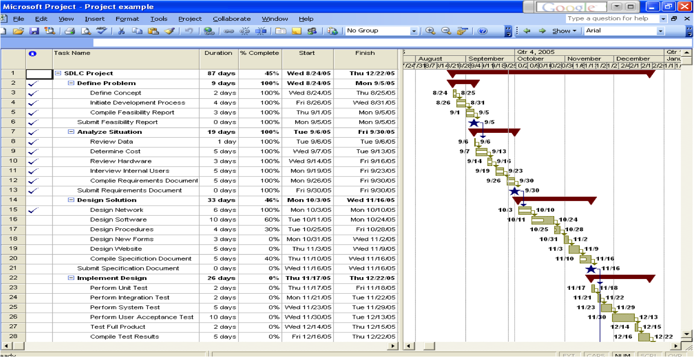Click the Perform User Acceptance Test Gantt bar
The height and width of the screenshot is (357, 694).
tap(623, 317)
